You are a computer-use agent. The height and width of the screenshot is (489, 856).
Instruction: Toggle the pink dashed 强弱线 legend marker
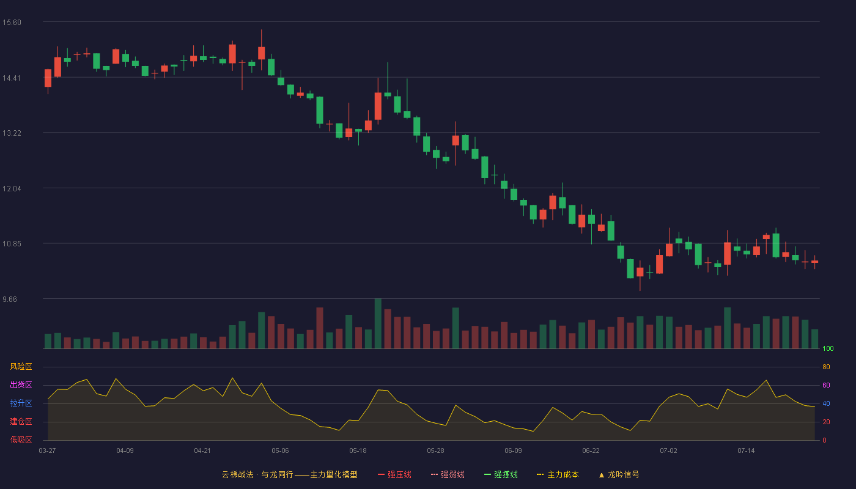(x=435, y=474)
